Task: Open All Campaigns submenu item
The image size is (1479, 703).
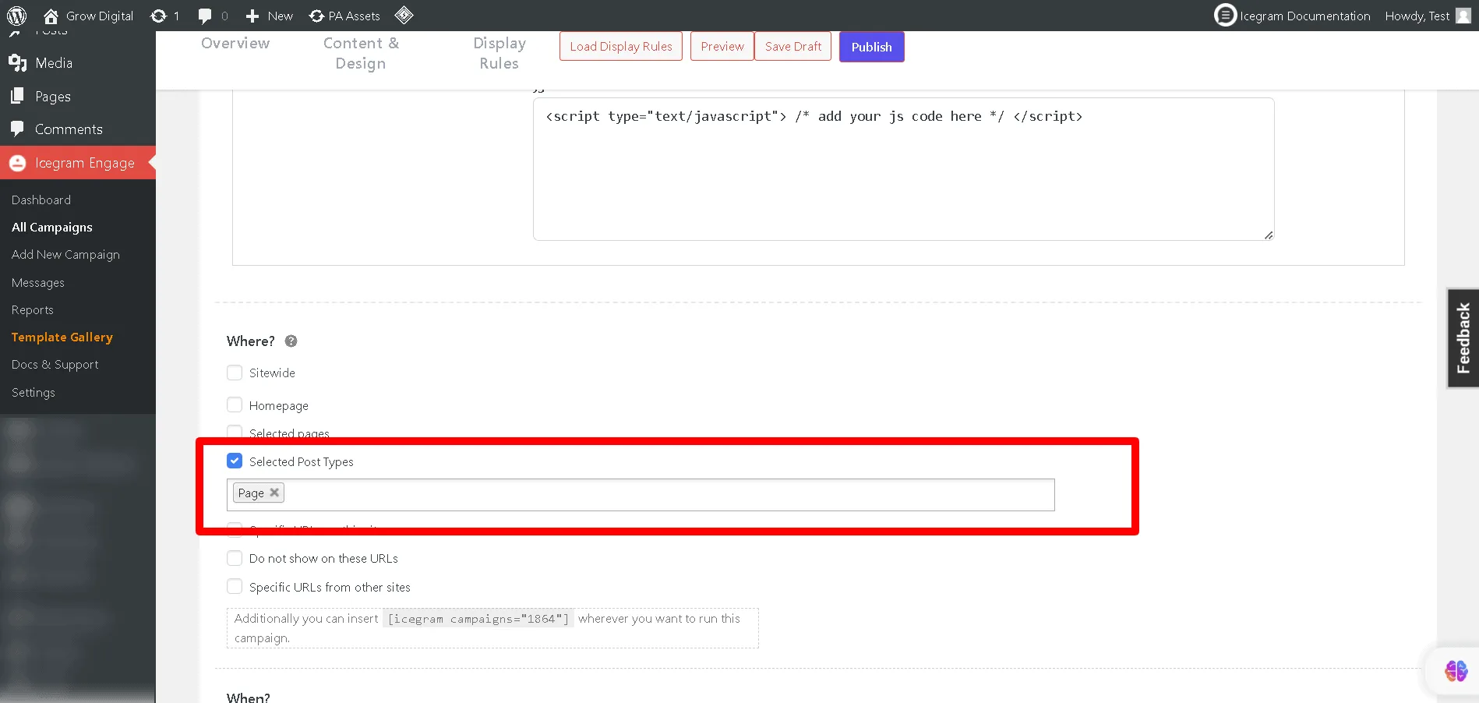Action: (x=51, y=228)
